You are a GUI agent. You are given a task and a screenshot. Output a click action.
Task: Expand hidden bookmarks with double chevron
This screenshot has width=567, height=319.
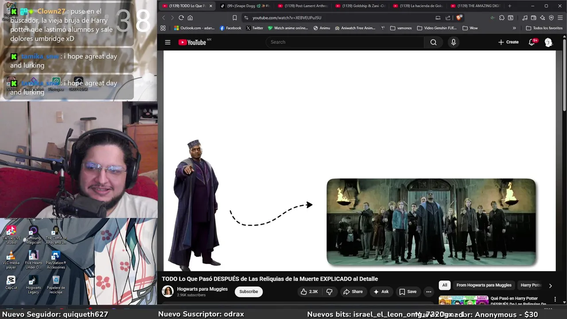514,28
